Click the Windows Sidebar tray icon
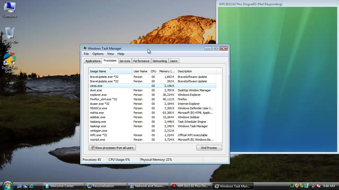339x190 pixels. tap(306, 186)
